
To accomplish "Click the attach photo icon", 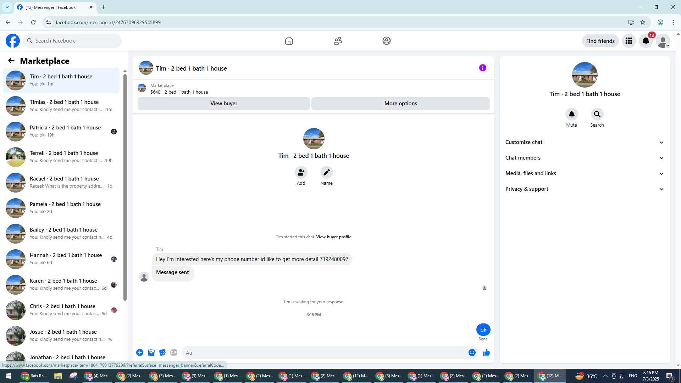I will [x=151, y=353].
